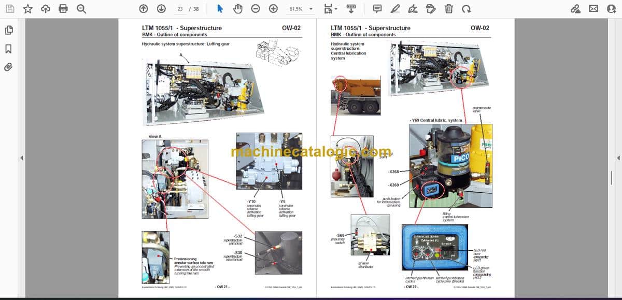Zoom in with the plus icon
Viewport: 622px width, 300px height.
click(273, 9)
